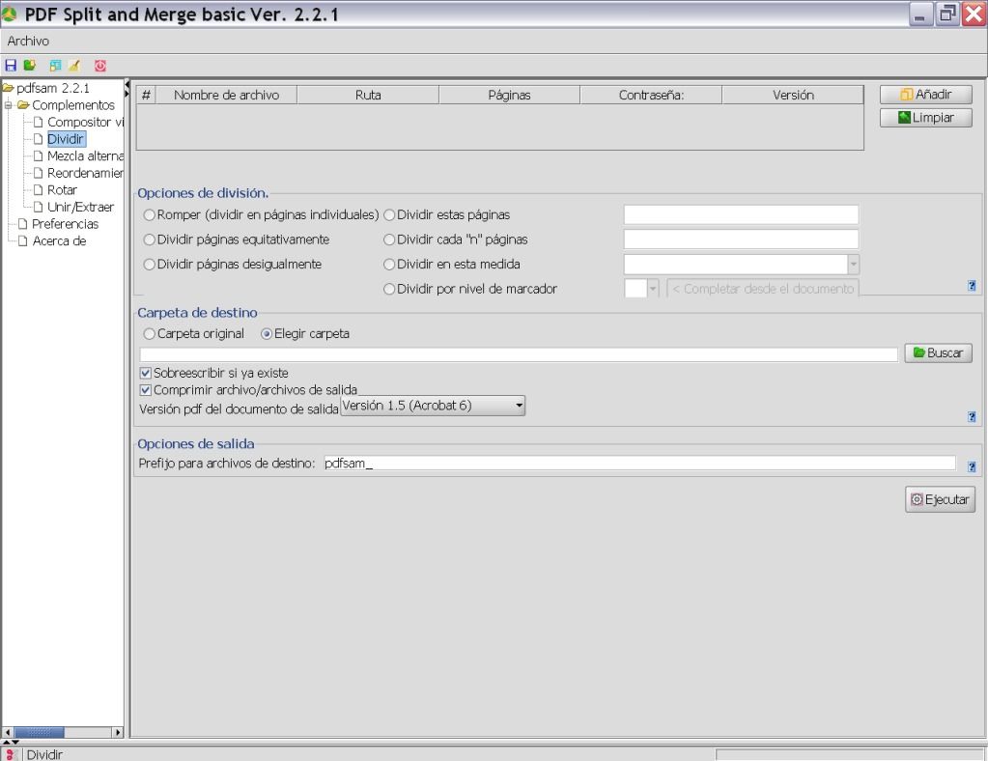Click the up arrow on the bottom divider
This screenshot has width=988, height=761.
coord(7,742)
